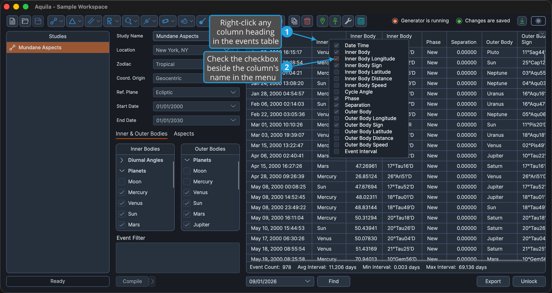Click the Event Count: 978 status text

click(270, 267)
